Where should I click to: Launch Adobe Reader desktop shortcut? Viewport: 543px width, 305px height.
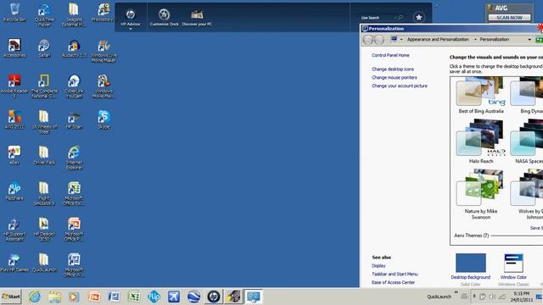click(14, 86)
